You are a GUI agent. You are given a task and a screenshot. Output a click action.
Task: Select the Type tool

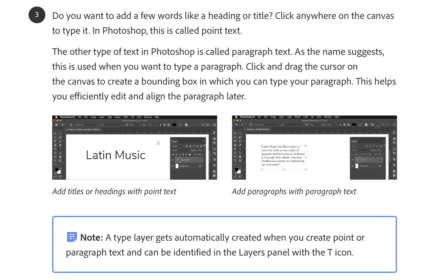[x=60, y=149]
